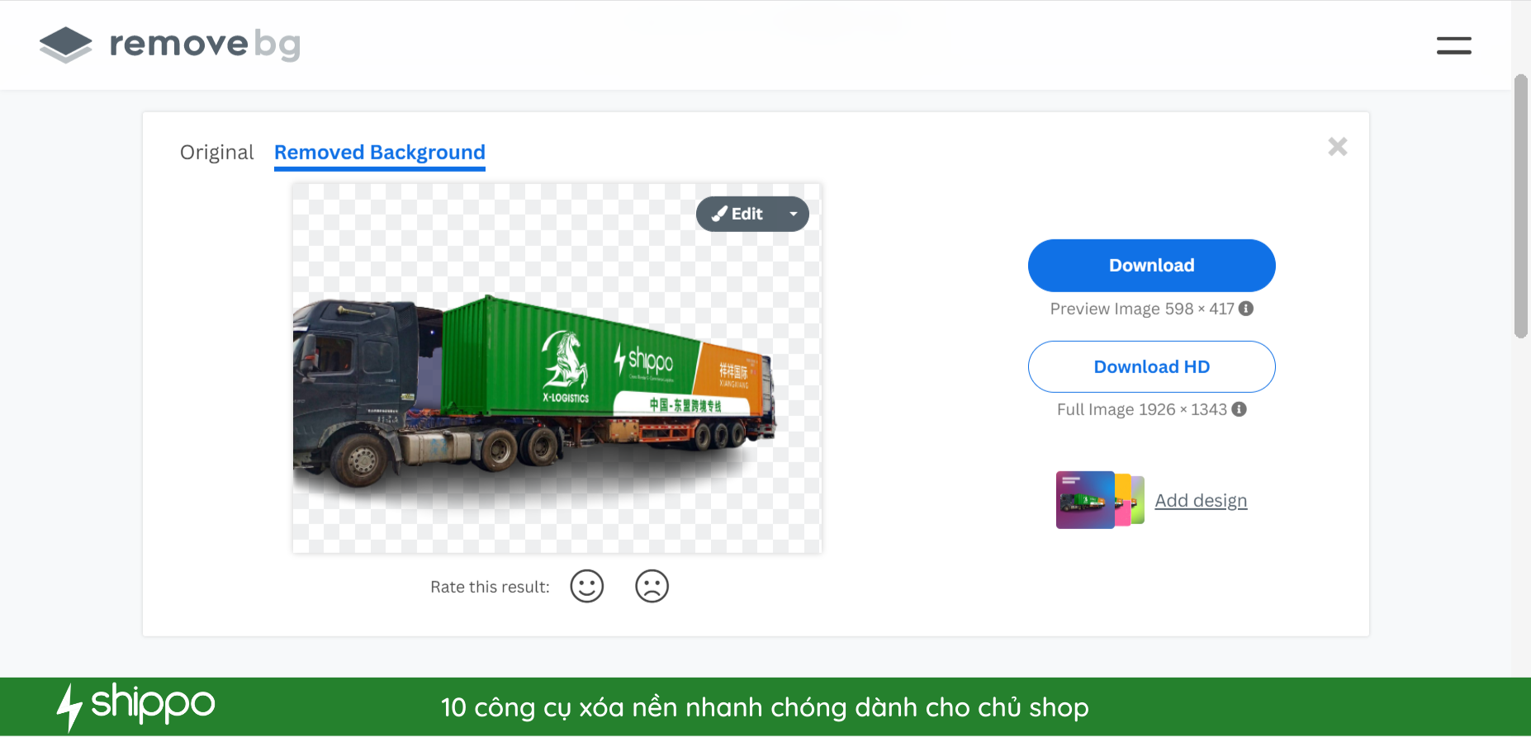Expand the Edit dropdown arrow

click(794, 215)
